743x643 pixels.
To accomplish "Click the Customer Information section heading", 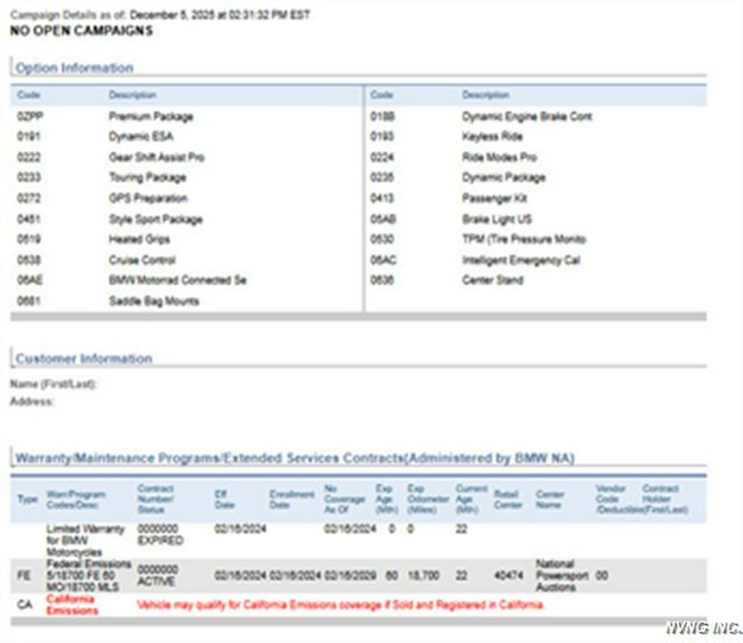I will click(84, 359).
